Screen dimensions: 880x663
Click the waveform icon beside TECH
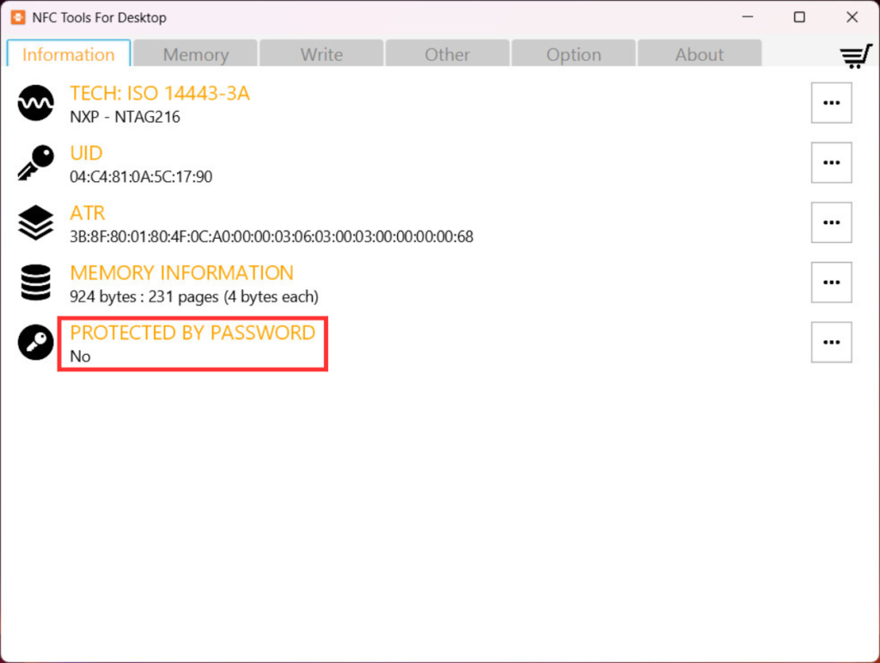tap(35, 104)
